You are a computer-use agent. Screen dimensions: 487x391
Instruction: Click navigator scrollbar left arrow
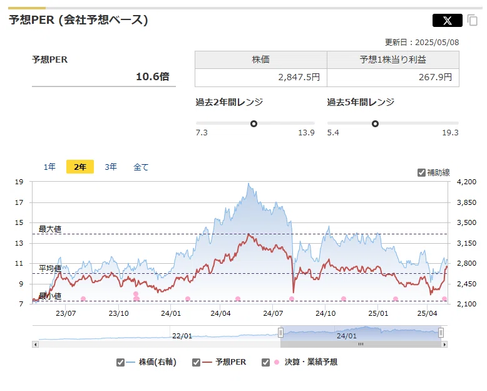point(36,345)
